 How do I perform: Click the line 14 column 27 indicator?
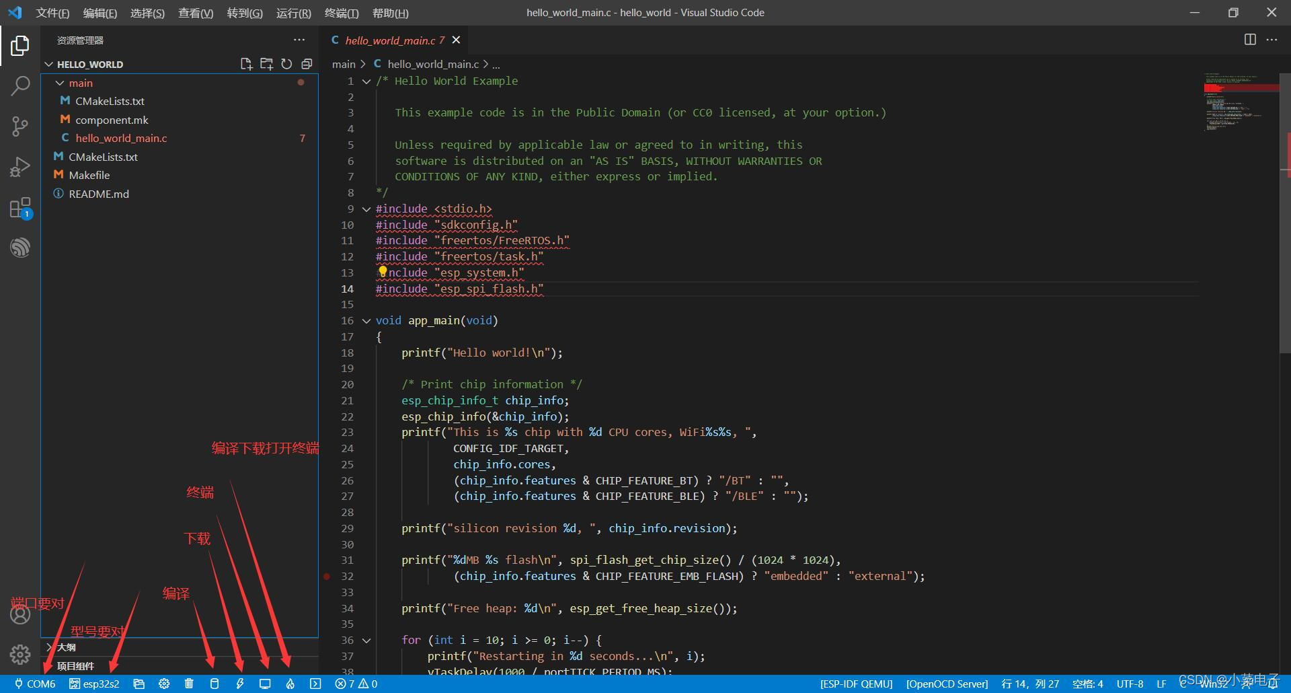pos(1030,684)
